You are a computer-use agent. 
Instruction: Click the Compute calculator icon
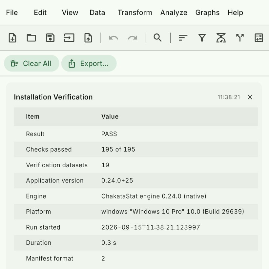coord(259,38)
